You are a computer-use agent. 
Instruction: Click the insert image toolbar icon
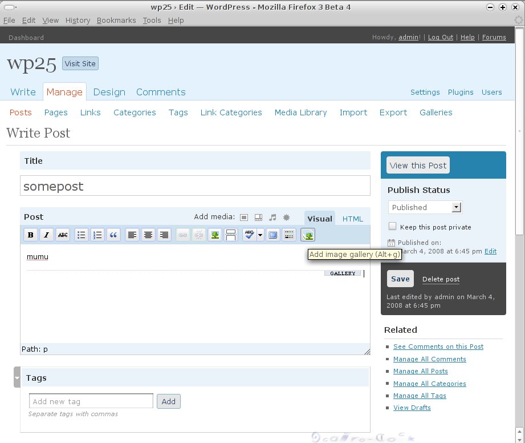tap(215, 235)
